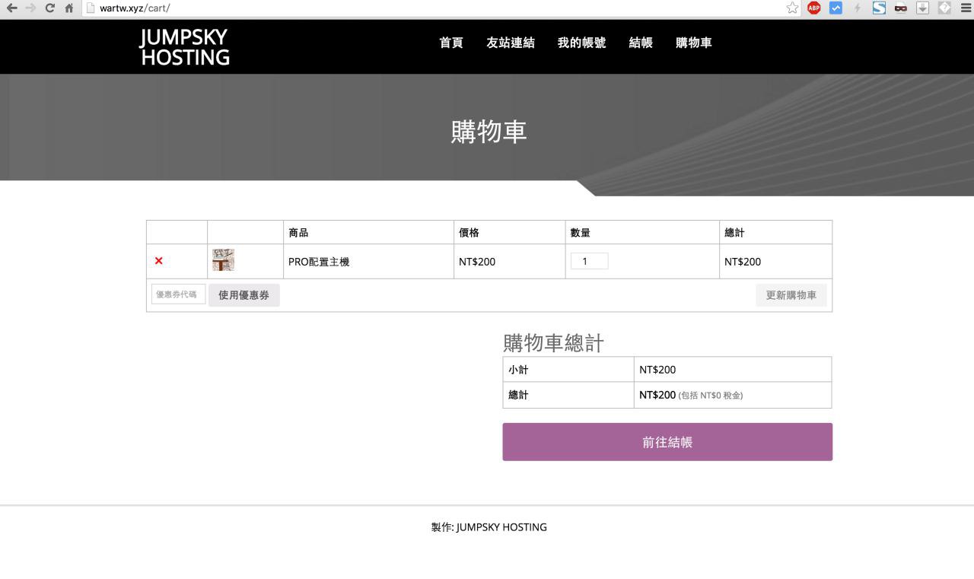The width and height of the screenshot is (974, 579).
Task: Click the download arrow extension icon
Action: click(922, 8)
